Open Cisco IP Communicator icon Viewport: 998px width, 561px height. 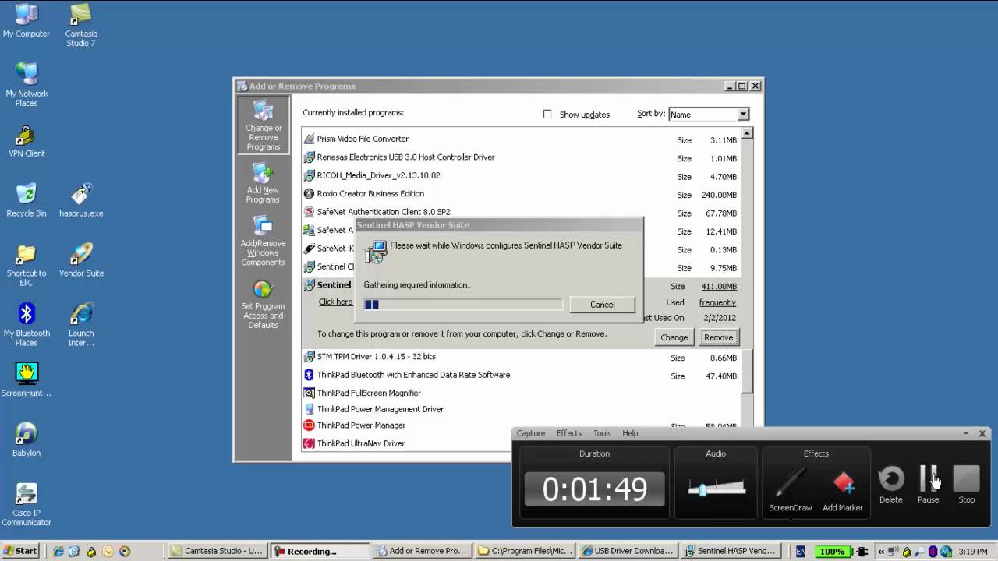(x=27, y=504)
